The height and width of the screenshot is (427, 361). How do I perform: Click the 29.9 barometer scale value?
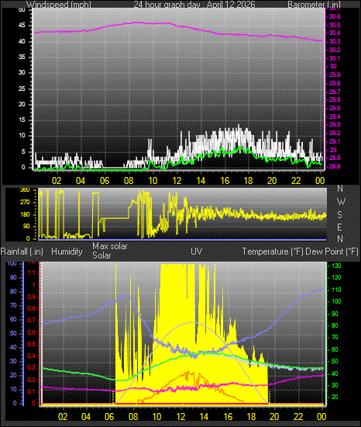pos(335,75)
